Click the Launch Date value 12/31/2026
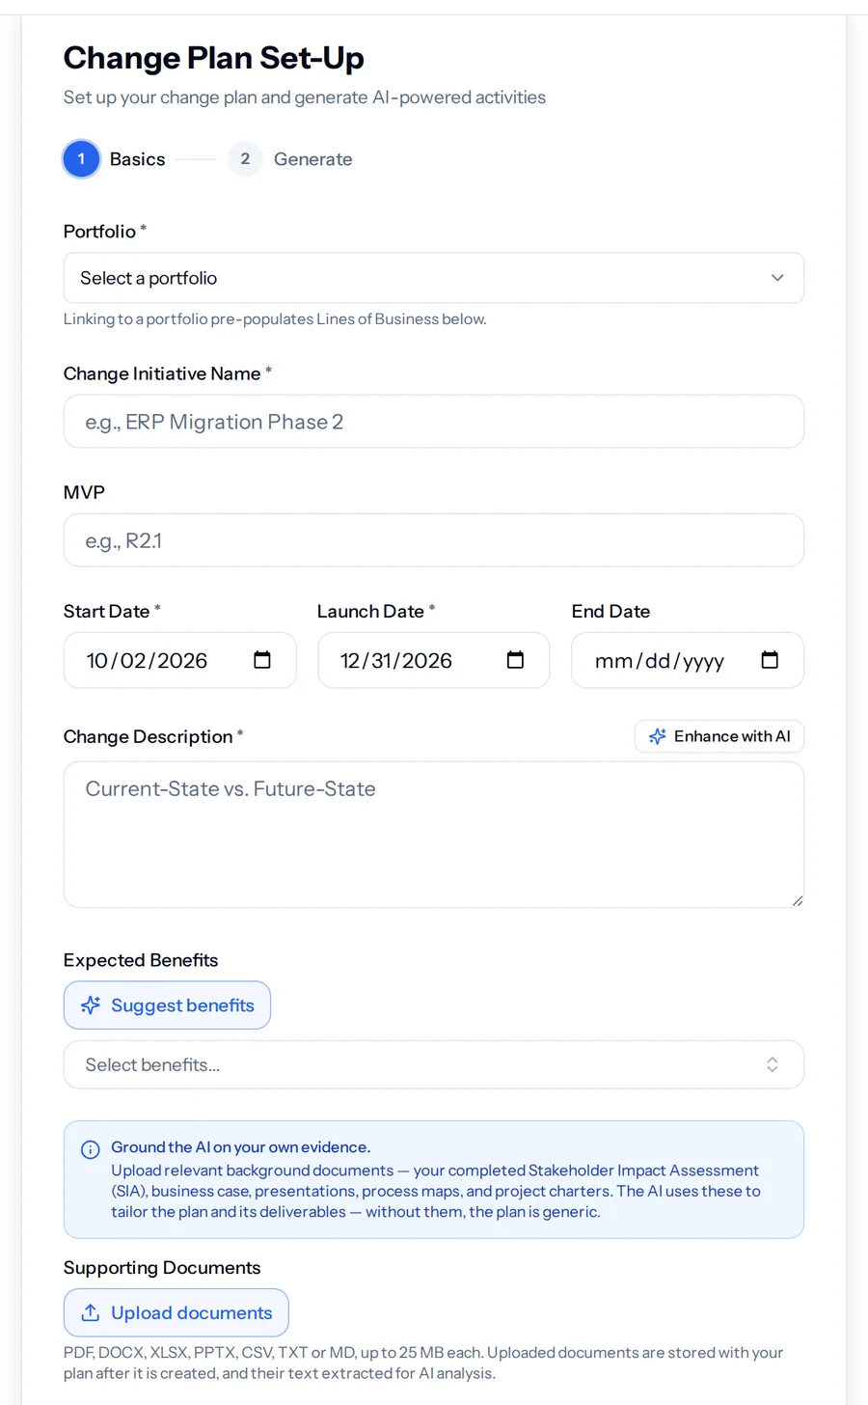This screenshot has width=868, height=1405. click(396, 661)
